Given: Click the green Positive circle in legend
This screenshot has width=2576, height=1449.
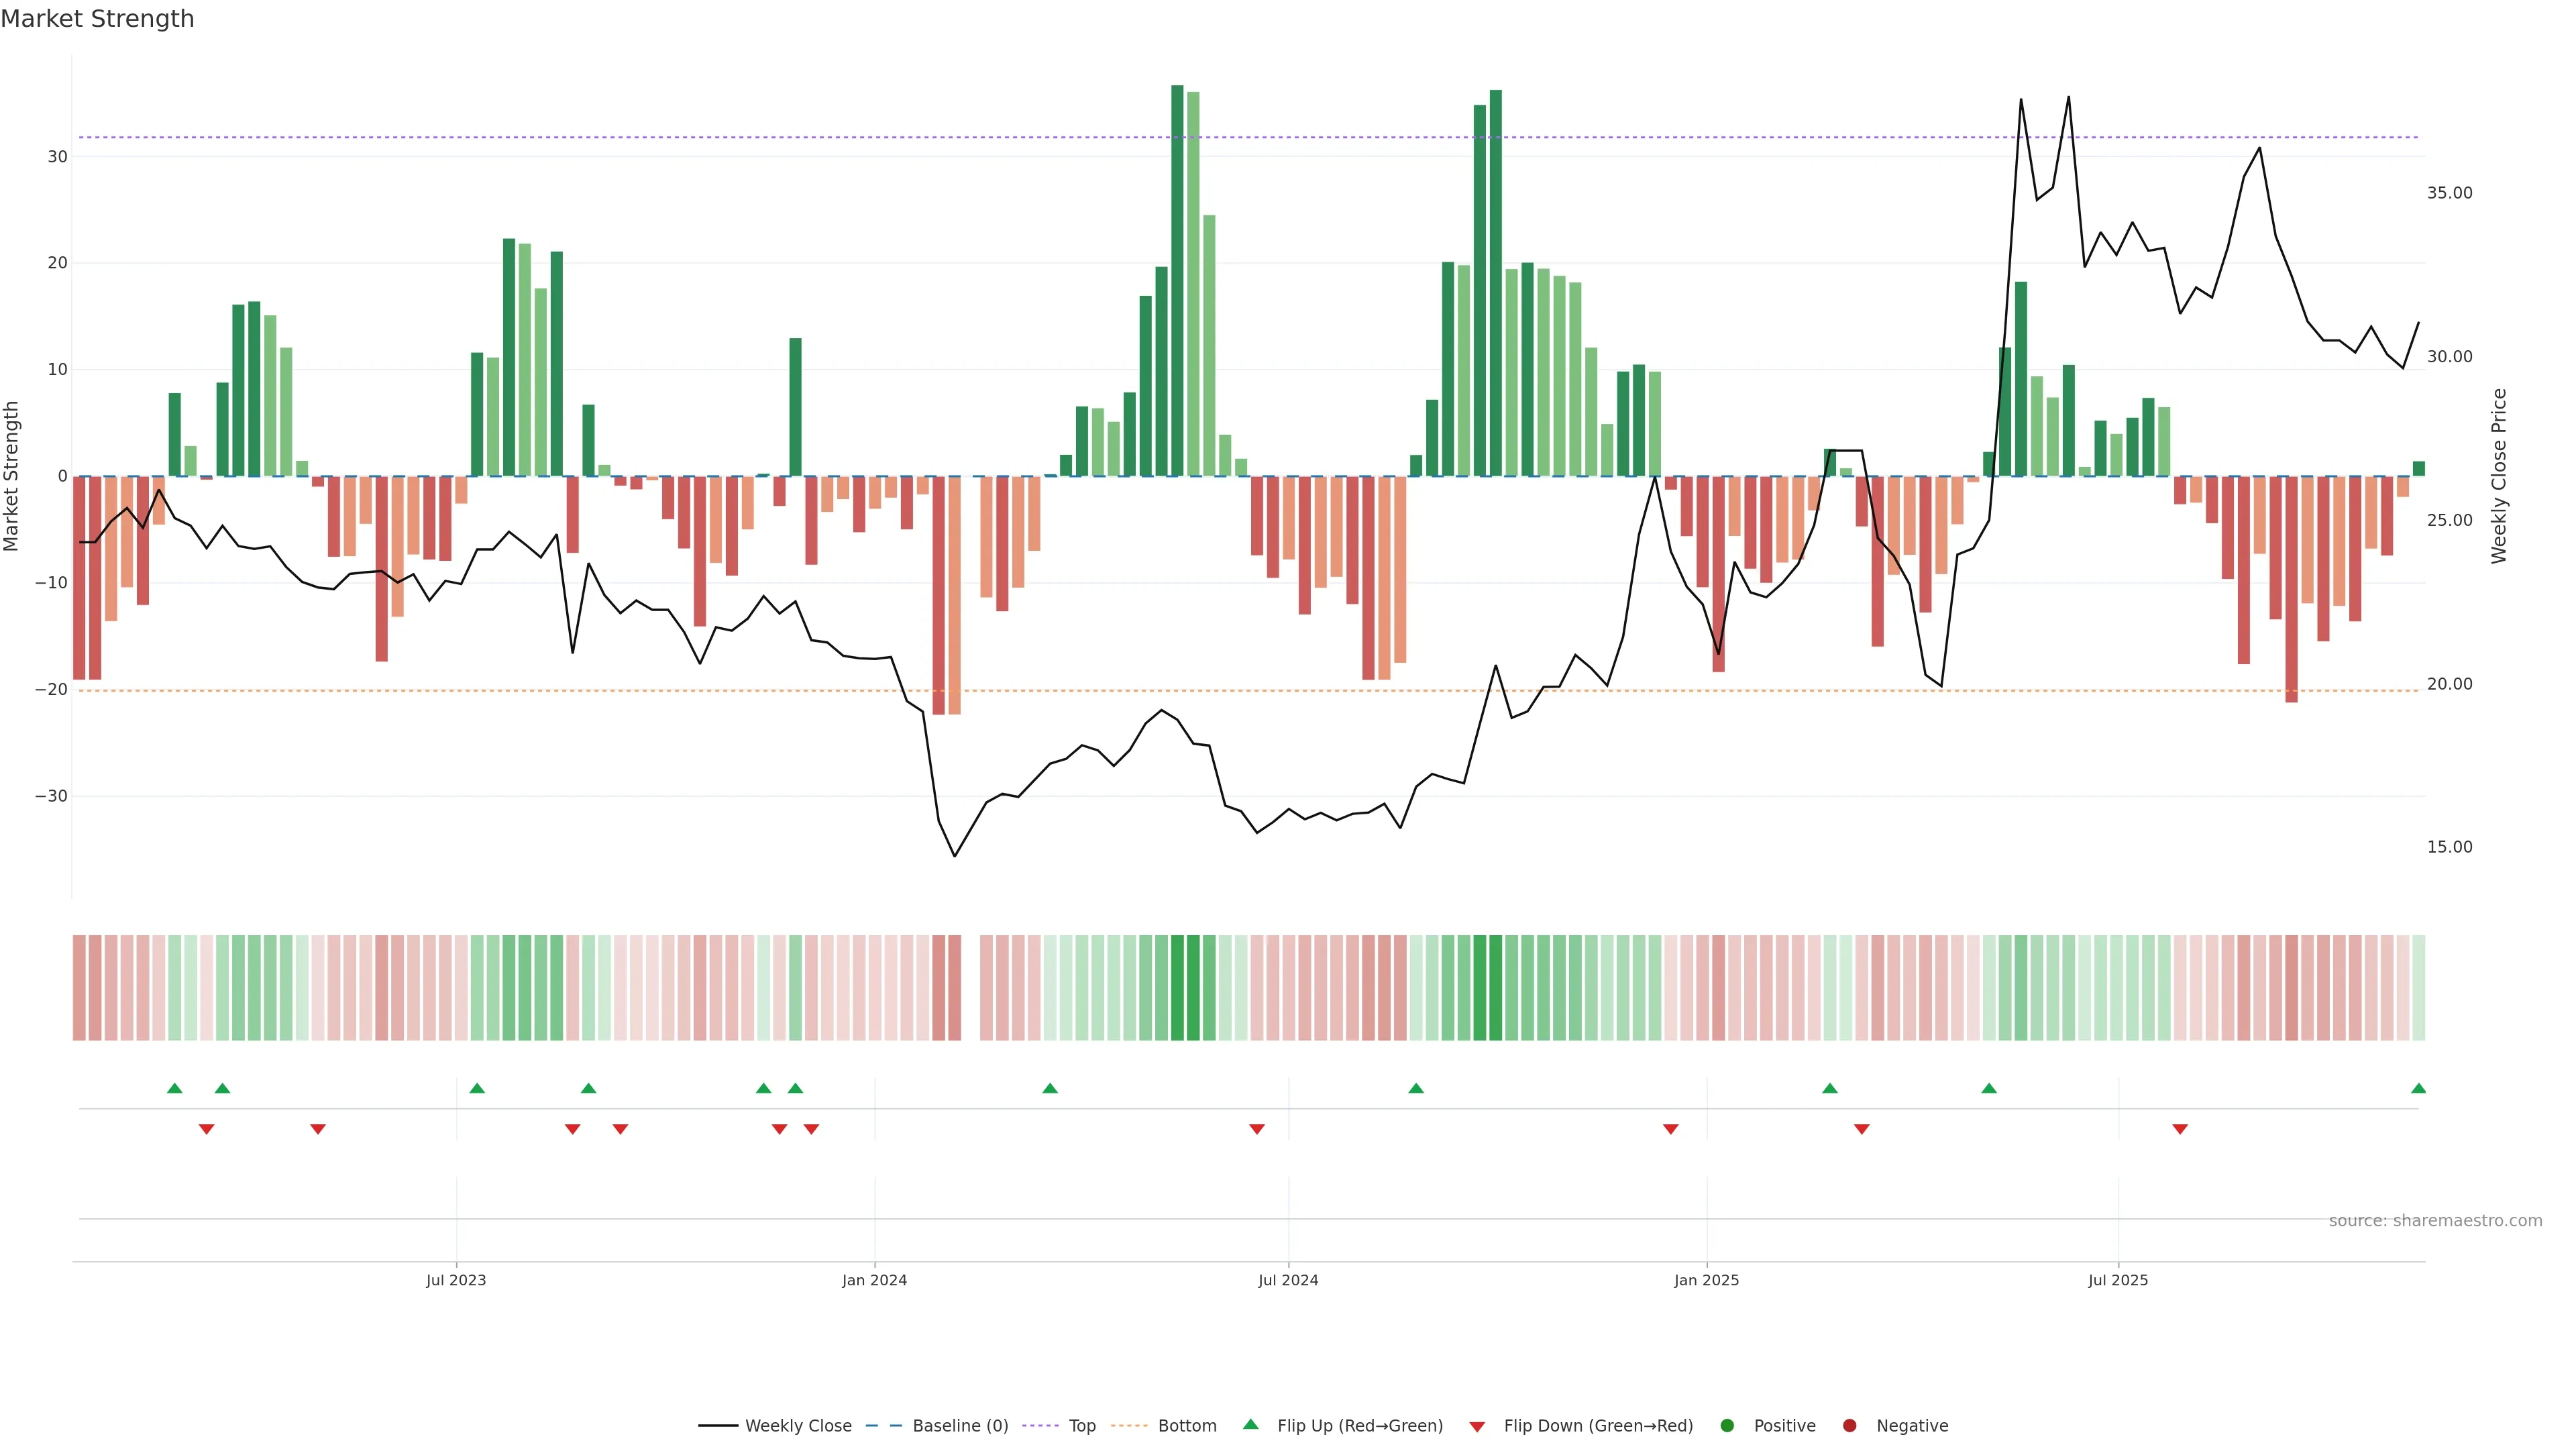Looking at the screenshot, I should 1727,1426.
